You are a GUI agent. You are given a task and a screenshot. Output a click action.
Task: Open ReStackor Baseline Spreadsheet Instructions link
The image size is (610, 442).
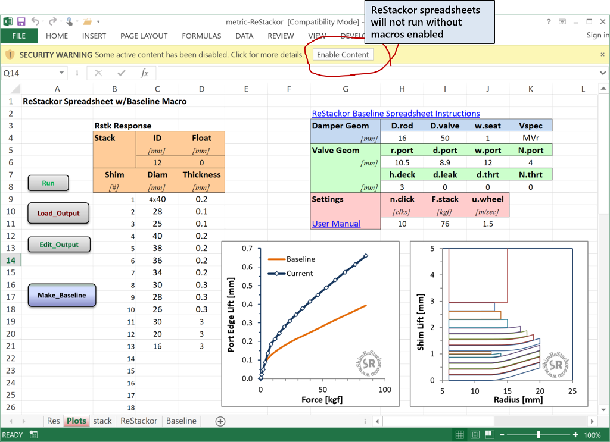[x=396, y=114]
